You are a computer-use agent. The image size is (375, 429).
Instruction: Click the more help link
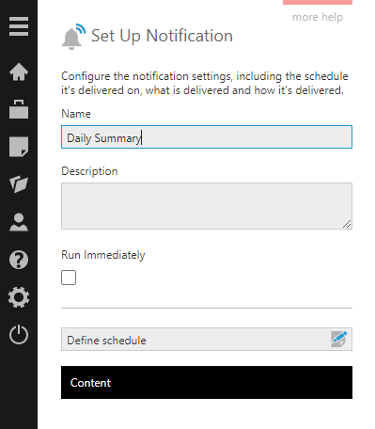(318, 17)
